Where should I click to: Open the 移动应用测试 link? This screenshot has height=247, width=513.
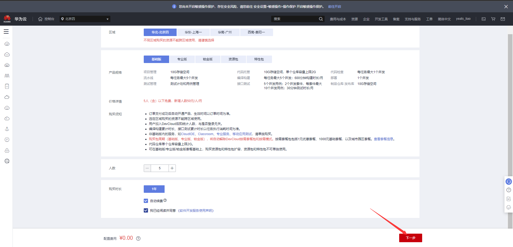pos(242,134)
